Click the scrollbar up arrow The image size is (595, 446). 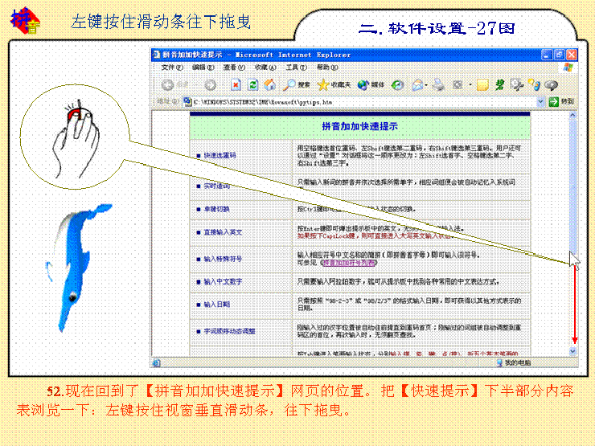coord(572,115)
